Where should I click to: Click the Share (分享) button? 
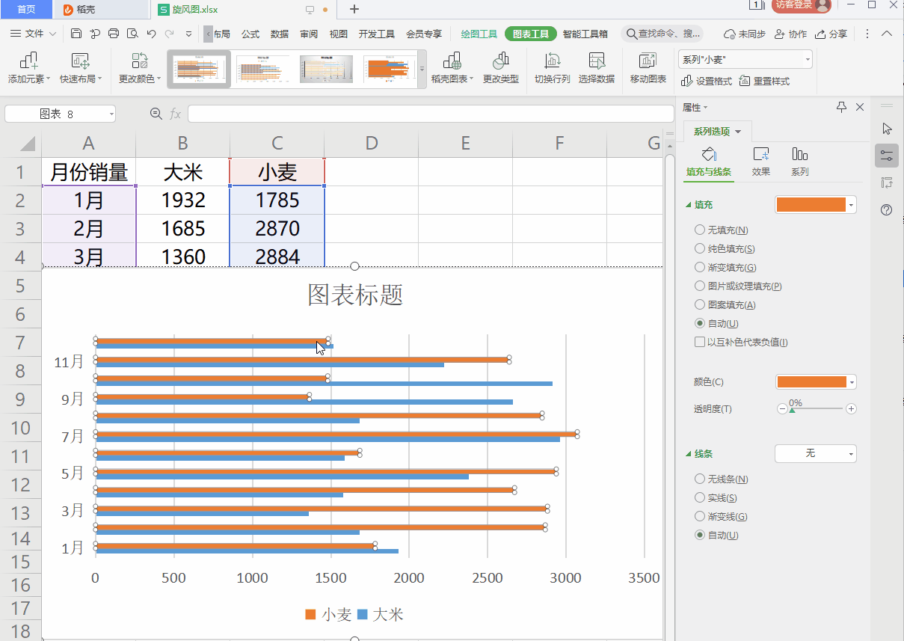[831, 34]
